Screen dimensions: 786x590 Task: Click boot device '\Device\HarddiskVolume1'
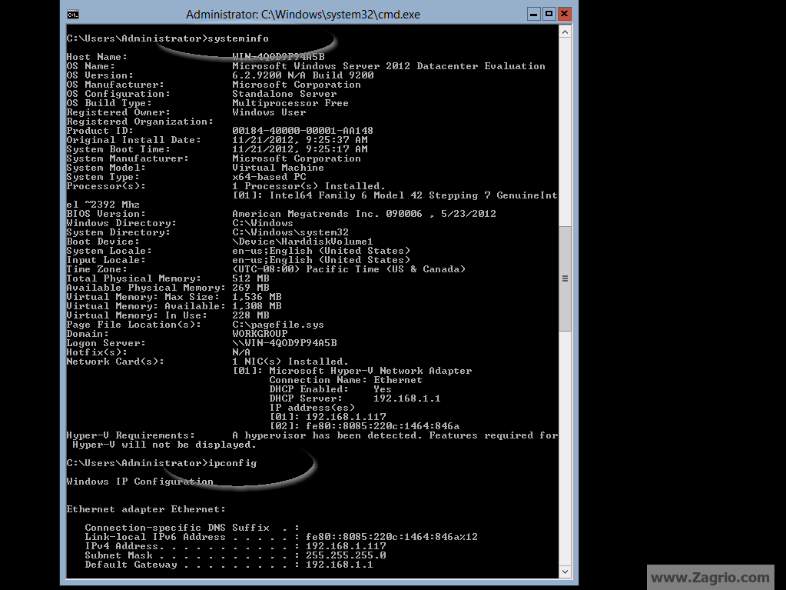click(302, 242)
